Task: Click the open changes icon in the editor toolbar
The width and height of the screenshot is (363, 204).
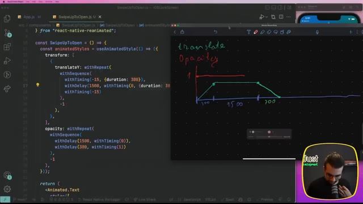Action: (273, 17)
